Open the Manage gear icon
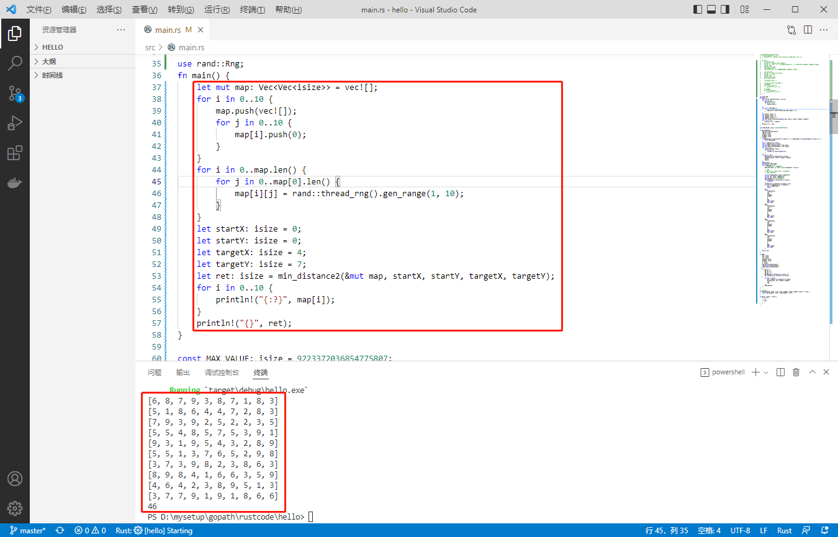This screenshot has width=838, height=537. click(x=15, y=508)
